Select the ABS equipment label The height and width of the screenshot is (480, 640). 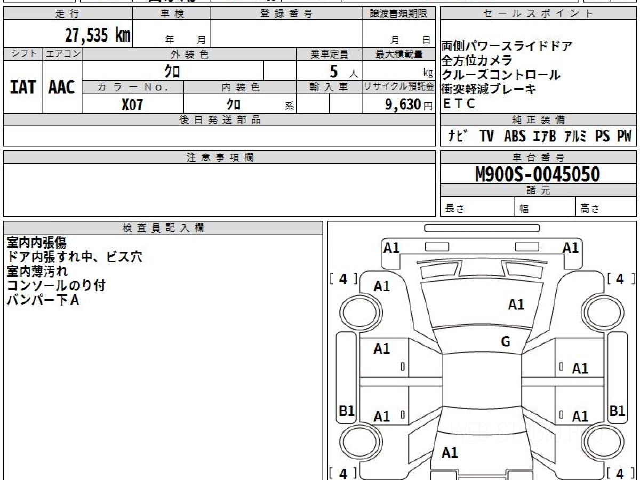(x=515, y=137)
